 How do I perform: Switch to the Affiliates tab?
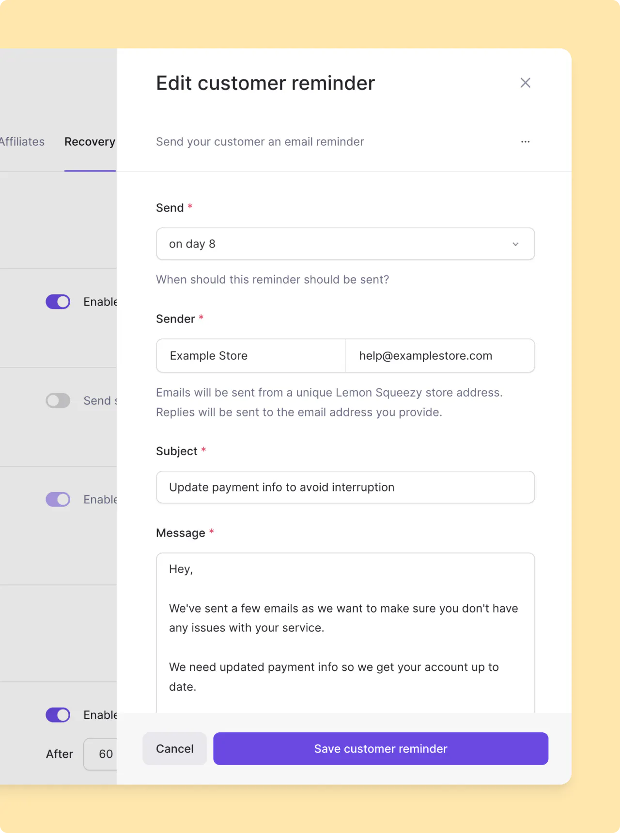point(22,142)
